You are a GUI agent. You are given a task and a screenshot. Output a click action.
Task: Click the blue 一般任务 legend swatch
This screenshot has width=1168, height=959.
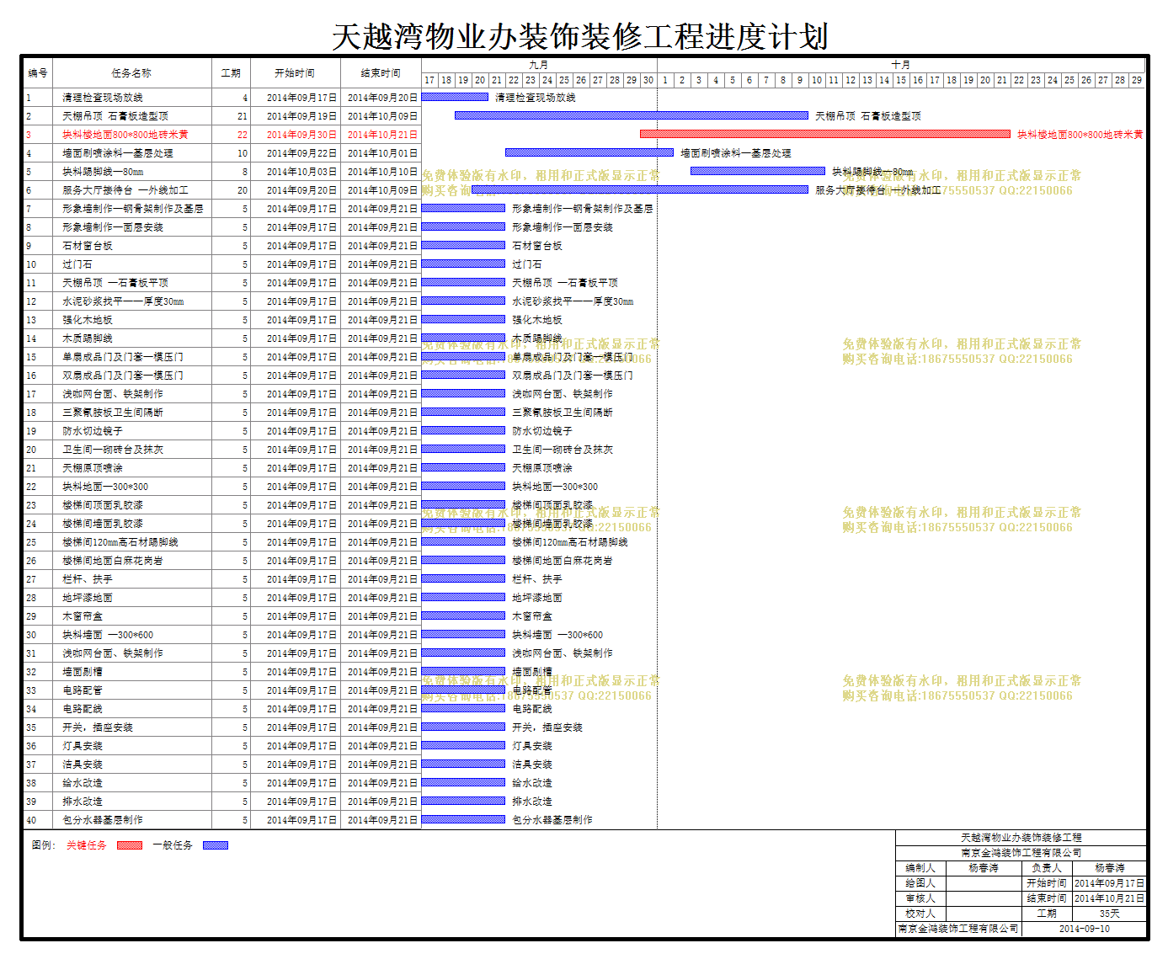click(216, 845)
